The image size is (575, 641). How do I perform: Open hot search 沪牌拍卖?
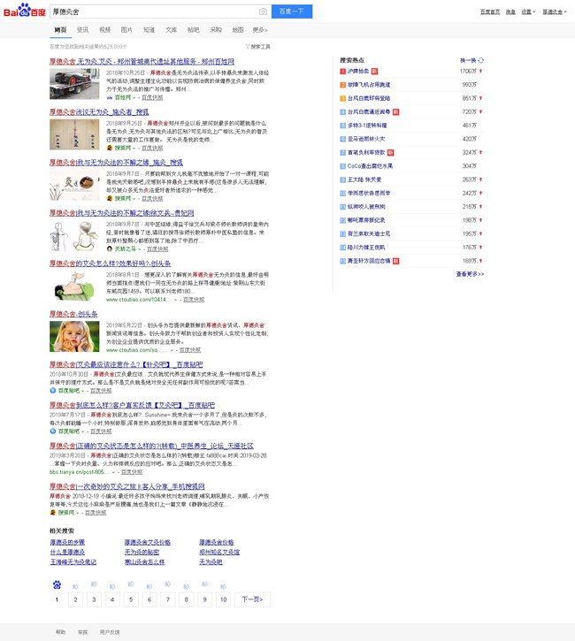pyautogui.click(x=358, y=71)
